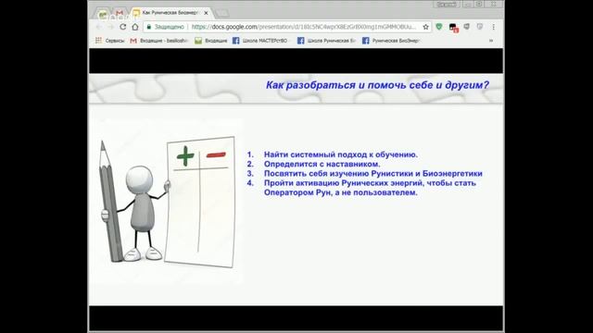Close the Как Руническая Биоэнерг tab
The image size is (593, 333).
[x=206, y=13]
